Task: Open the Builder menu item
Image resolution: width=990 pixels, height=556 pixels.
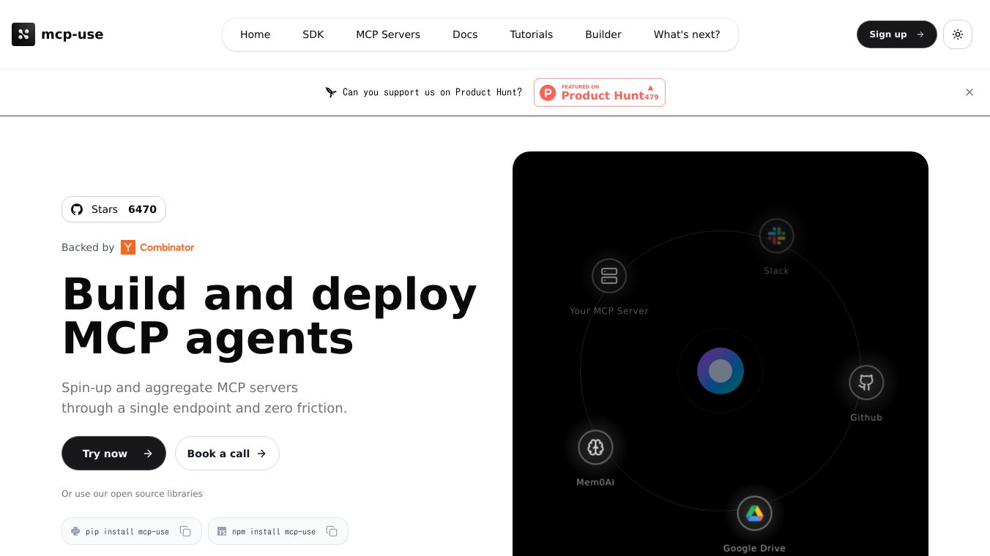Action: [603, 34]
